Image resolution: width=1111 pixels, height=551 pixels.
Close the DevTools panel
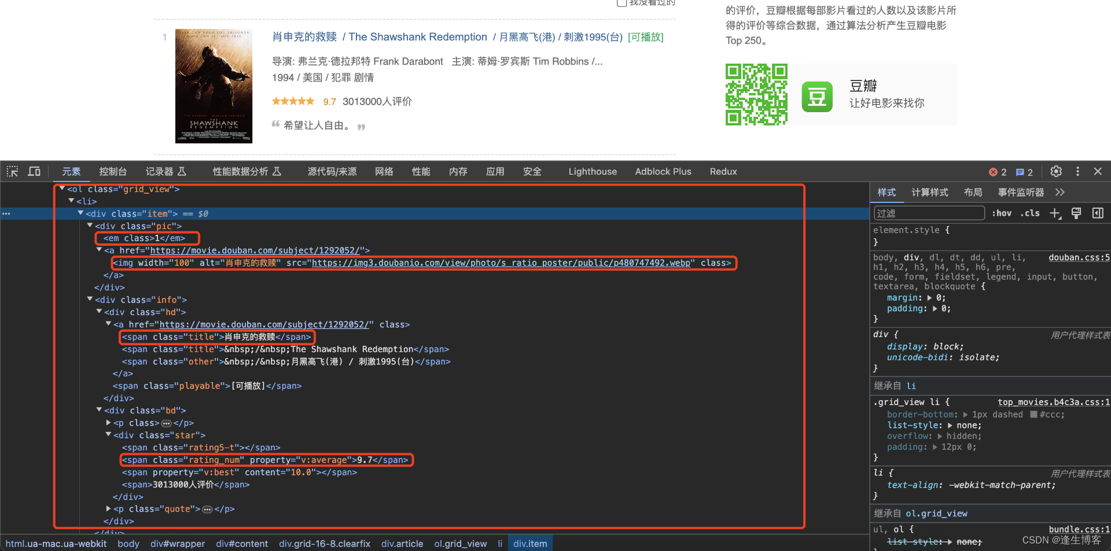1098,171
